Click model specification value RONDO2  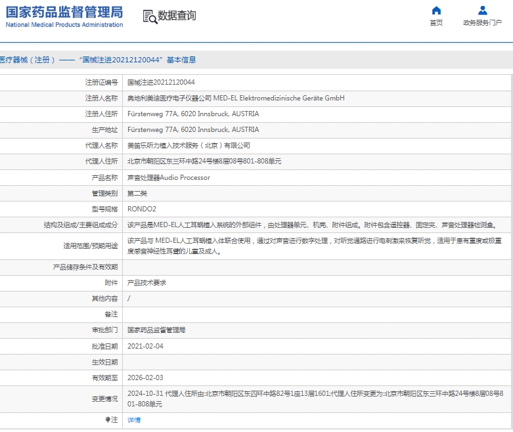click(x=142, y=209)
